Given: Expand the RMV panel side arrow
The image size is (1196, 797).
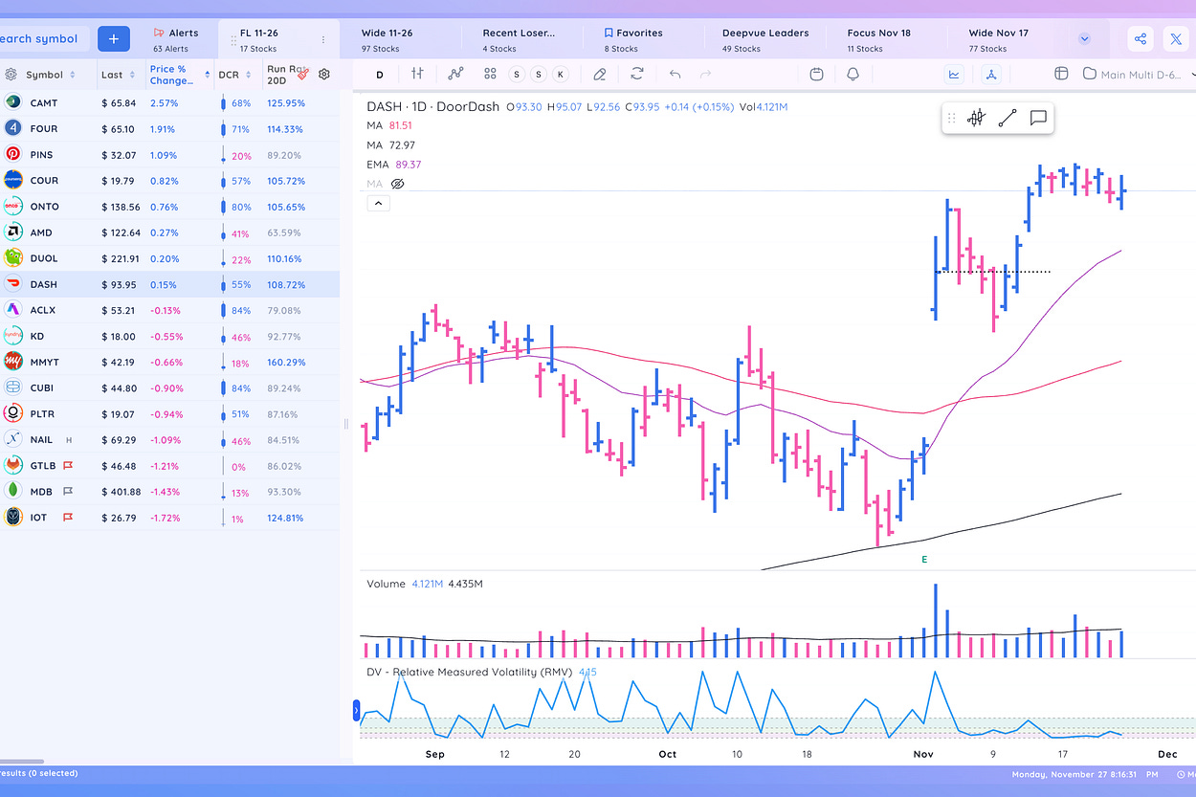Looking at the screenshot, I should 357,710.
